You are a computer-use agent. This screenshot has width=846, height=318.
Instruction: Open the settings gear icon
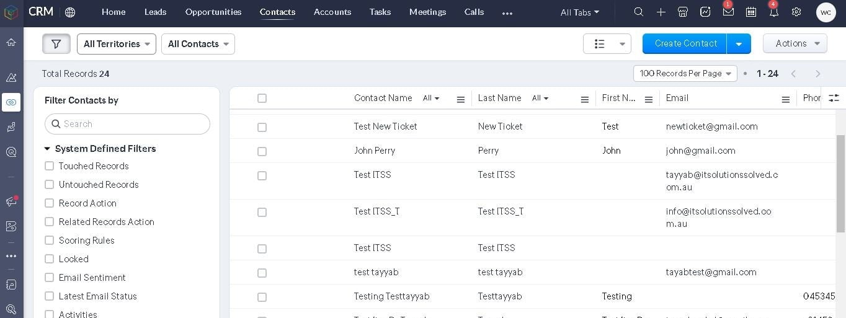[796, 12]
